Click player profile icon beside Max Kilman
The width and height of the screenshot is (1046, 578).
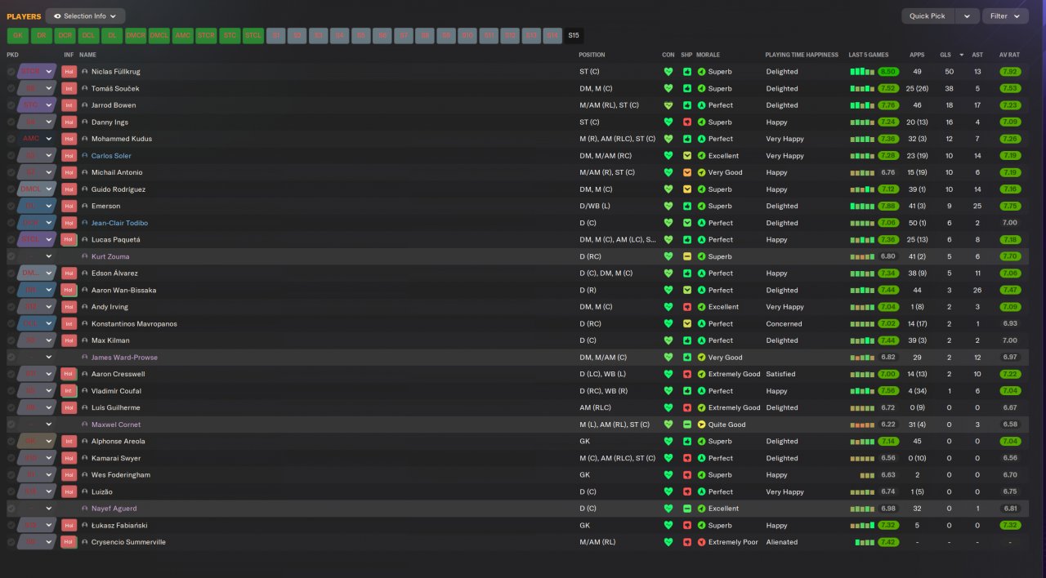click(x=85, y=340)
